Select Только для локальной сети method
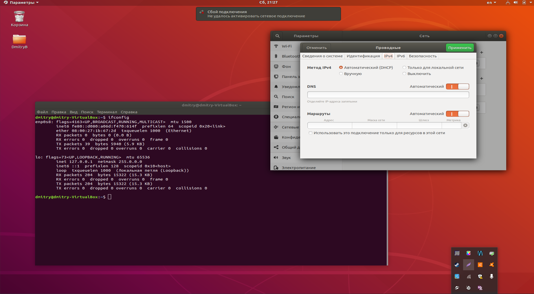534x294 pixels. coord(433,67)
